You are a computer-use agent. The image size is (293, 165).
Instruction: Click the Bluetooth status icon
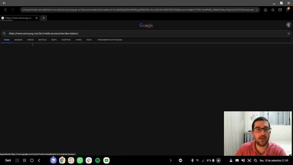click(x=192, y=160)
